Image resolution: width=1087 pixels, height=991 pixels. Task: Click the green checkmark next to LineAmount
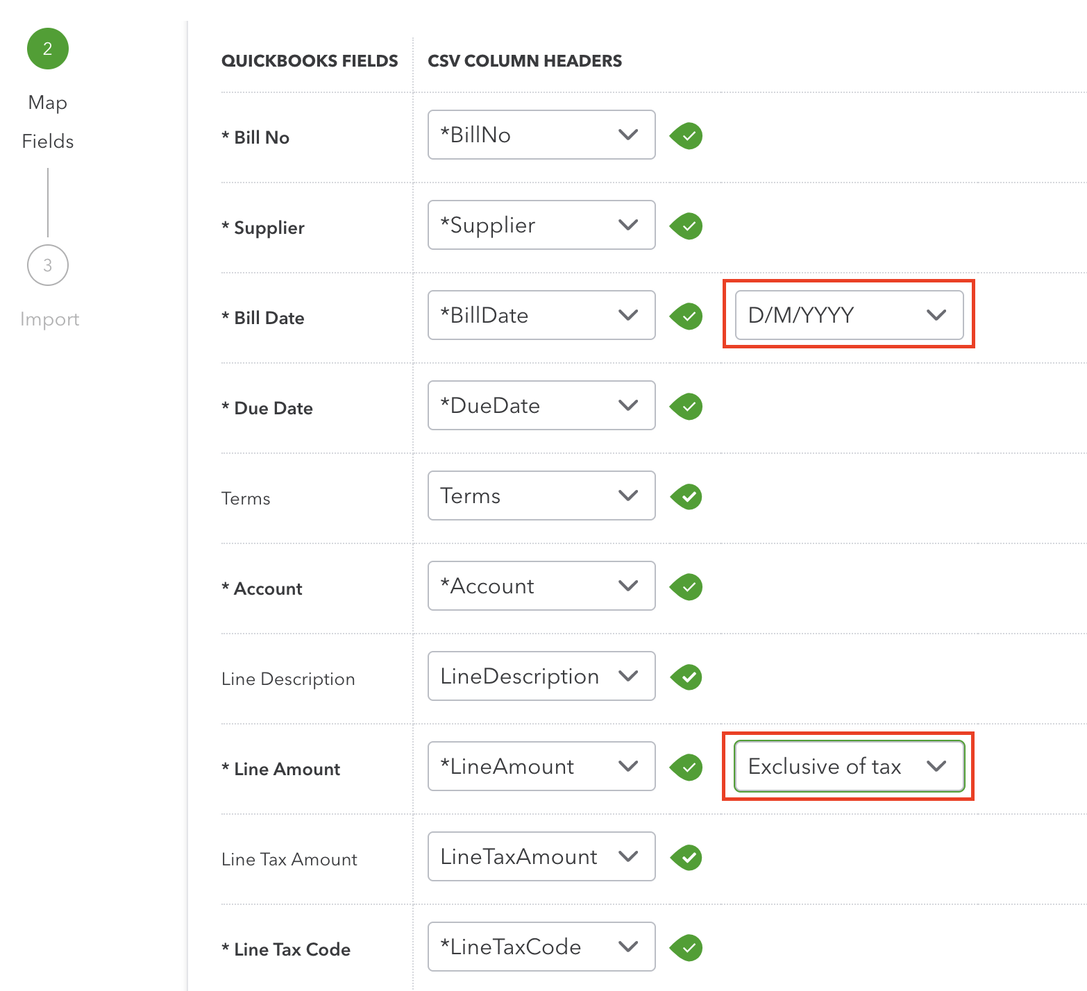[x=686, y=768]
